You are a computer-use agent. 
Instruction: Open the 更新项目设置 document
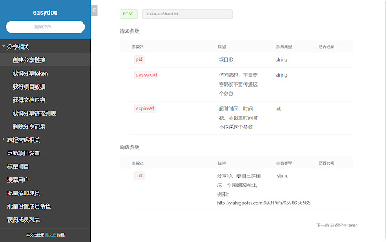pos(24,153)
